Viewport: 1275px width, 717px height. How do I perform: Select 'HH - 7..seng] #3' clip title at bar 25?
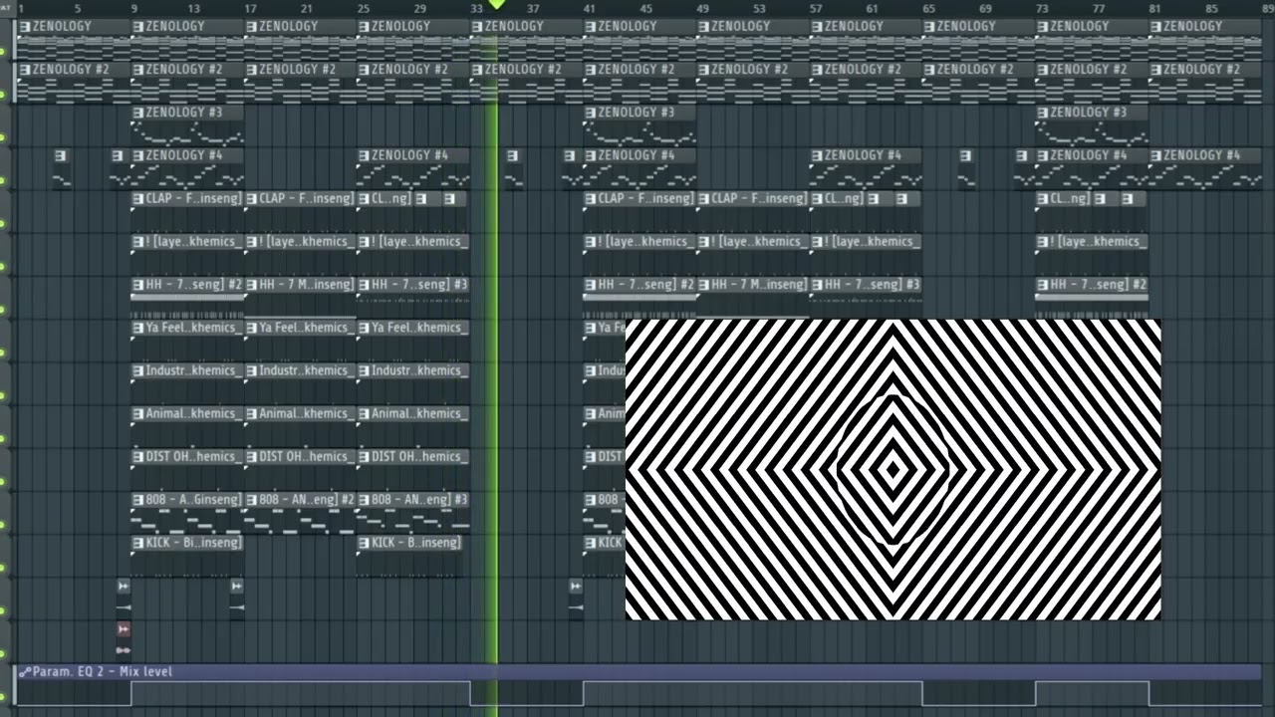coord(419,285)
